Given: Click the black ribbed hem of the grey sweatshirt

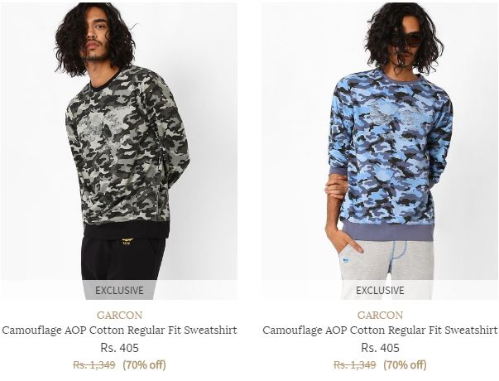Looking at the screenshot, I should tap(127, 230).
